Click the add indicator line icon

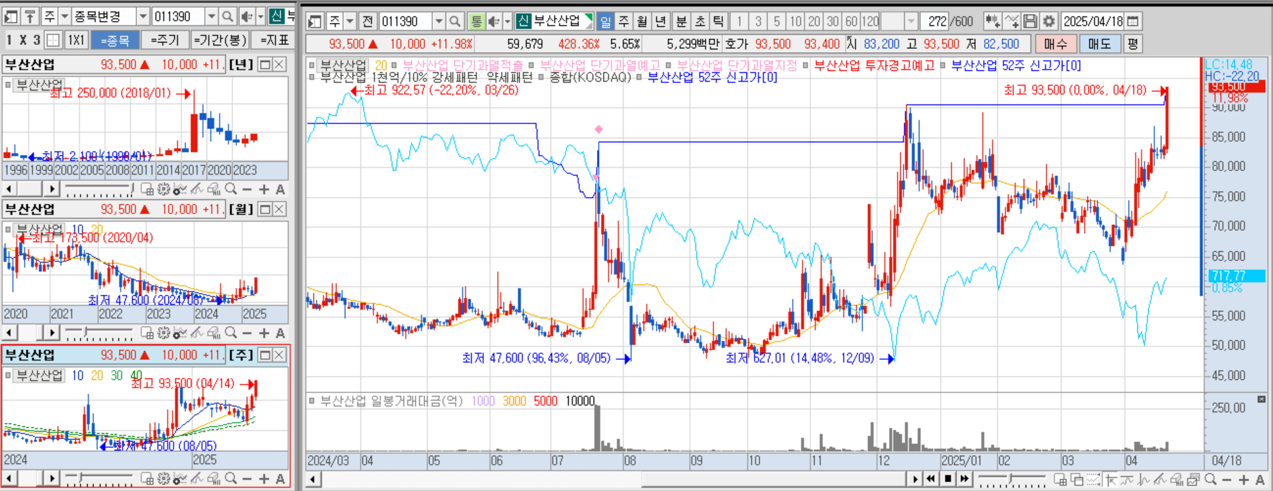tap(1012, 22)
